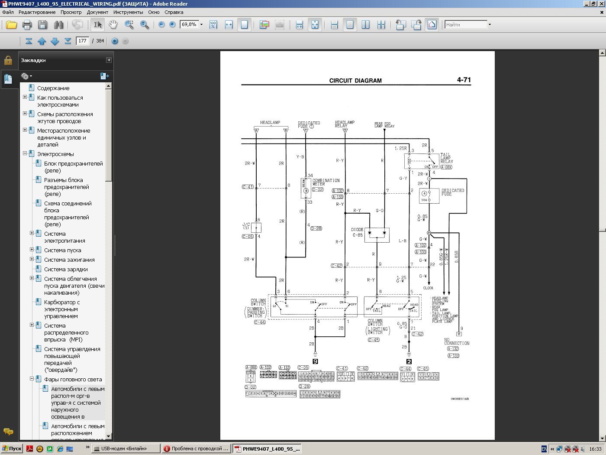
Task: Open bookmarks options gear menu
Action: pyautogui.click(x=26, y=76)
